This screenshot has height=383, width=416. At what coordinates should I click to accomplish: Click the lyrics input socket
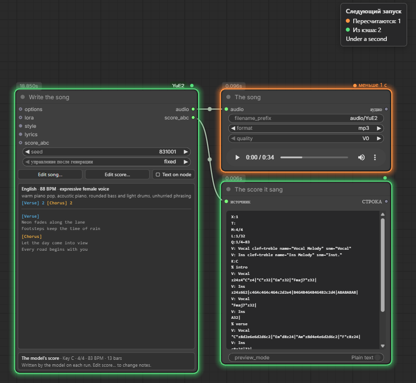coord(20,134)
